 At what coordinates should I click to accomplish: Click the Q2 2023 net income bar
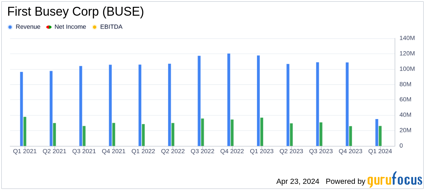click(291, 135)
